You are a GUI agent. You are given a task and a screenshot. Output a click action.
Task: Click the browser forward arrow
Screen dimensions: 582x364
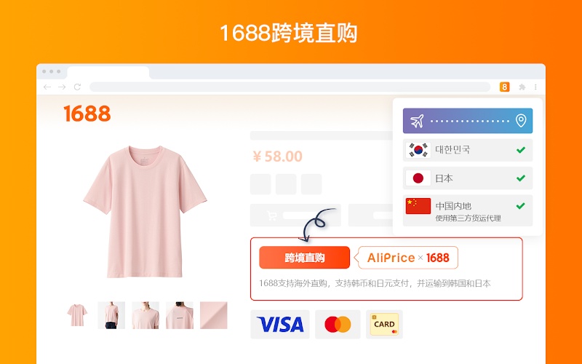pyautogui.click(x=62, y=87)
